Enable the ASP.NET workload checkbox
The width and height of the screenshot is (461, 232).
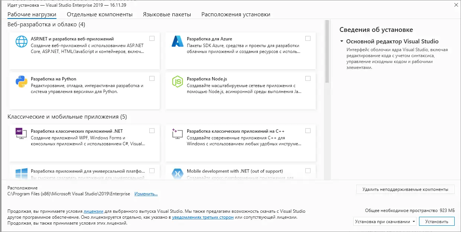[152, 37]
